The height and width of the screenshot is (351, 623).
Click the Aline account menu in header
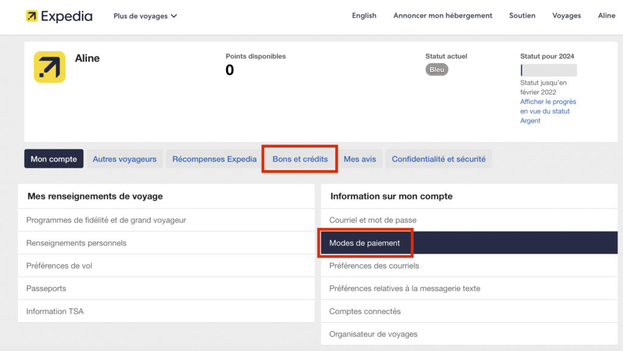pyautogui.click(x=606, y=16)
